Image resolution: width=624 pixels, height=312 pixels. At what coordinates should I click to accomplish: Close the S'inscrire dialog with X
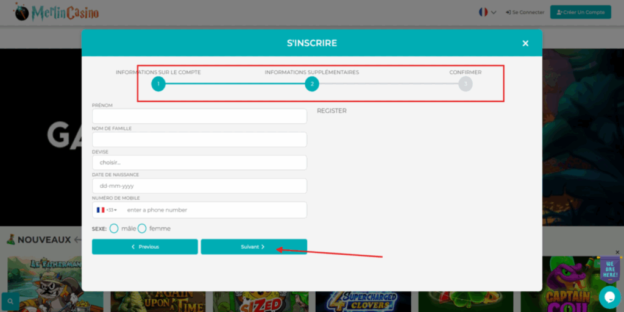(x=525, y=43)
